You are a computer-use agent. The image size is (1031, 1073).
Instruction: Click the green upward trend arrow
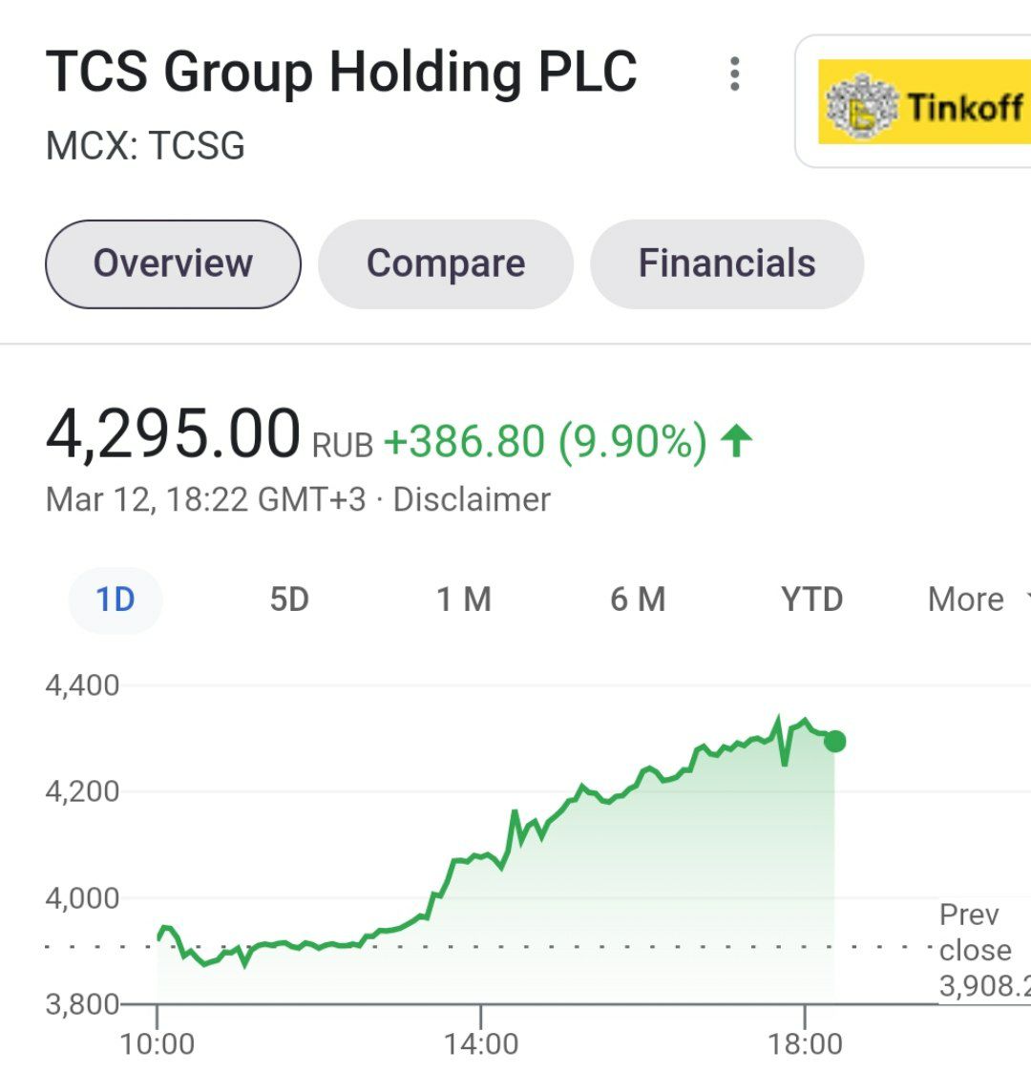736,442
